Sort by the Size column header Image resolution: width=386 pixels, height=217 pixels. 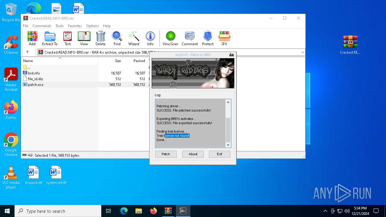pyautogui.click(x=110, y=61)
